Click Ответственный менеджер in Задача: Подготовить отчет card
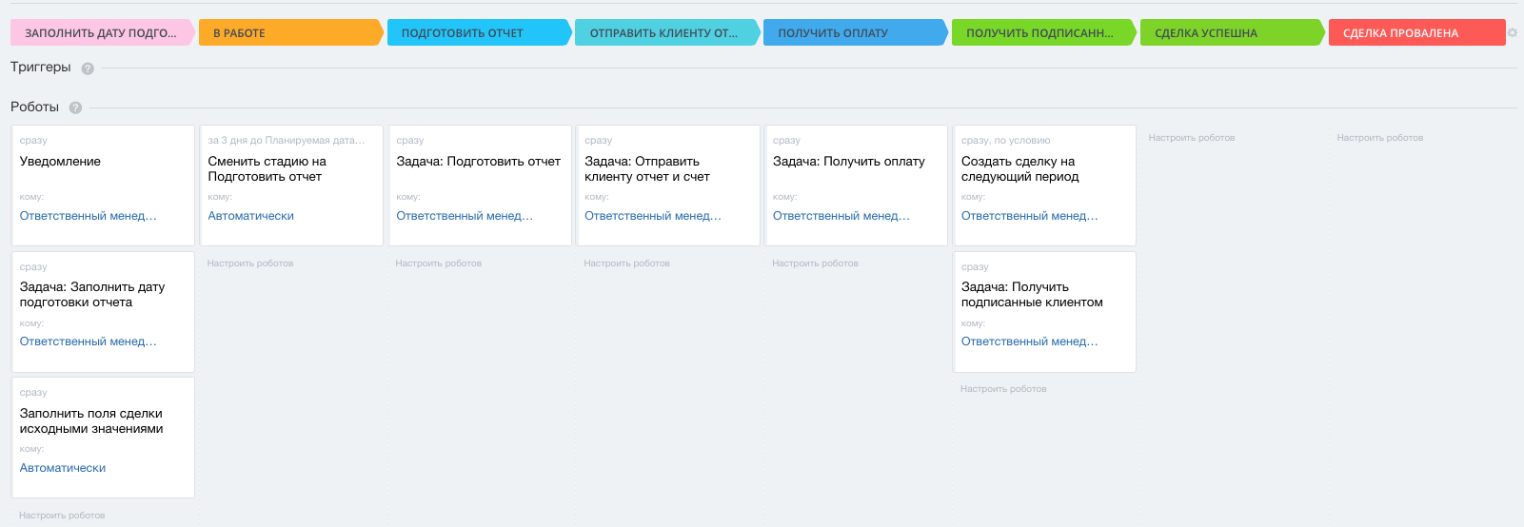Viewport: 1524px width, 527px height. click(465, 216)
